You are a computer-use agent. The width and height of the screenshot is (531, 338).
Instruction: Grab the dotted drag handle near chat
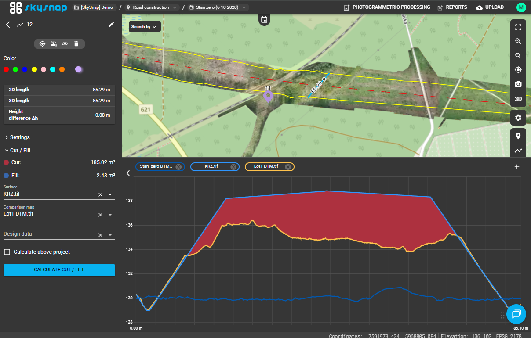coord(503,315)
